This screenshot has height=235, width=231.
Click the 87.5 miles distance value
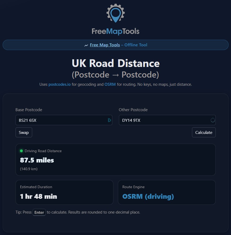point(37,160)
